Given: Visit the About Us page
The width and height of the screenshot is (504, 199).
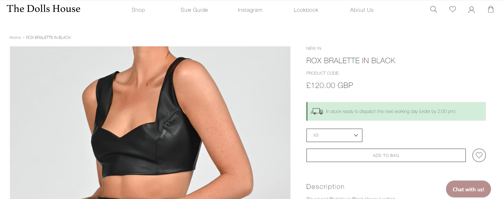Looking at the screenshot, I should point(362,10).
